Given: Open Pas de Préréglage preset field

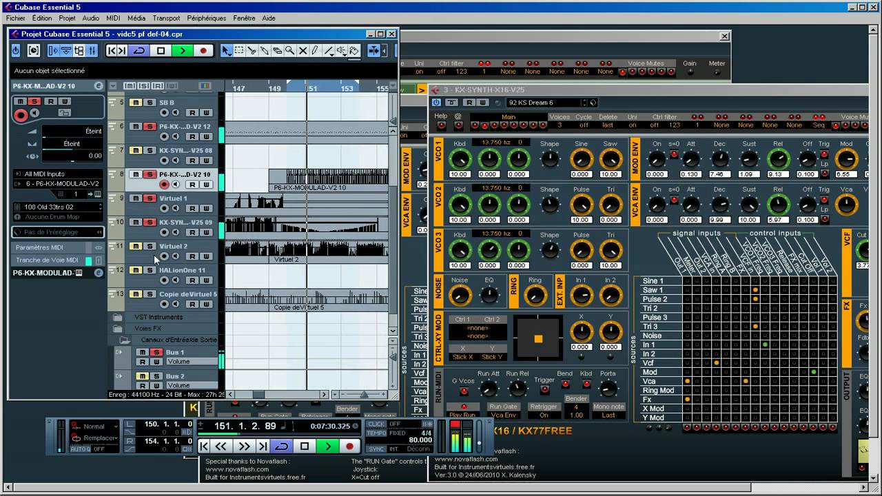Looking at the screenshot, I should 59,232.
